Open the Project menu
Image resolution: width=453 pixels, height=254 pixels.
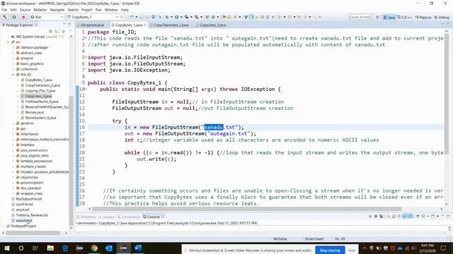coord(86,10)
